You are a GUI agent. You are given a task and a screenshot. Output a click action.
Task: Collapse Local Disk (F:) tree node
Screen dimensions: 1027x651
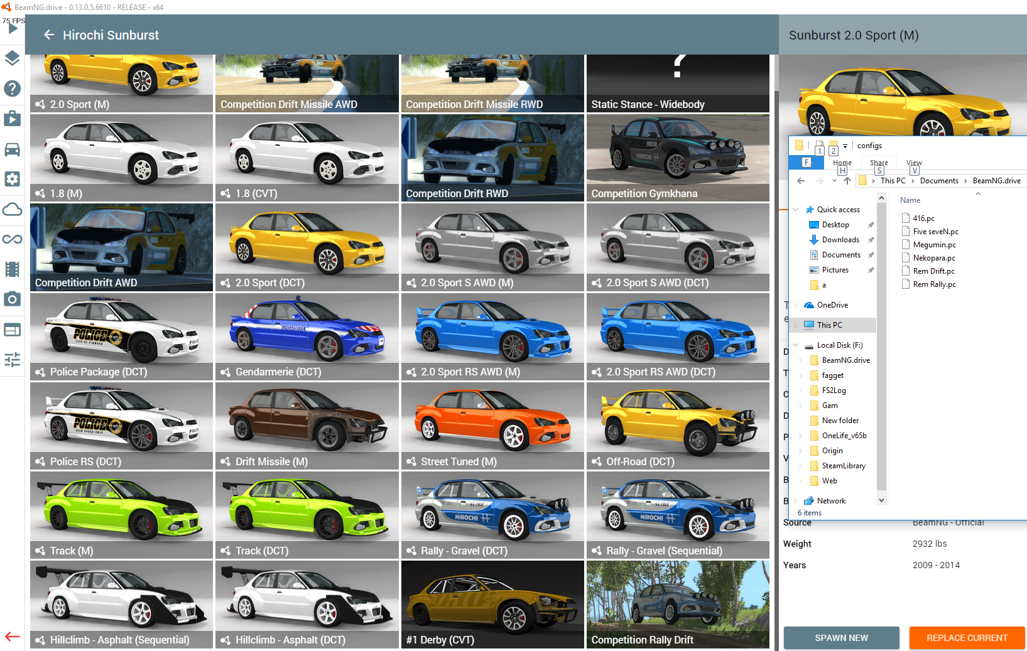pos(796,345)
